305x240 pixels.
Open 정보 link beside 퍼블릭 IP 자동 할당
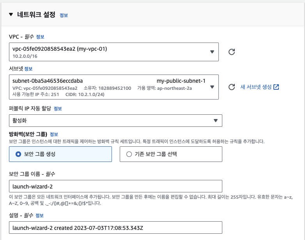click(x=58, y=108)
